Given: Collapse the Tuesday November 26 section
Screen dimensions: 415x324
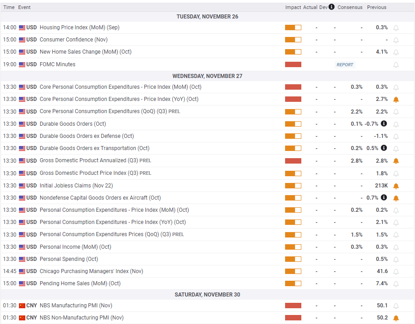Looking at the screenshot, I should (x=207, y=16).
